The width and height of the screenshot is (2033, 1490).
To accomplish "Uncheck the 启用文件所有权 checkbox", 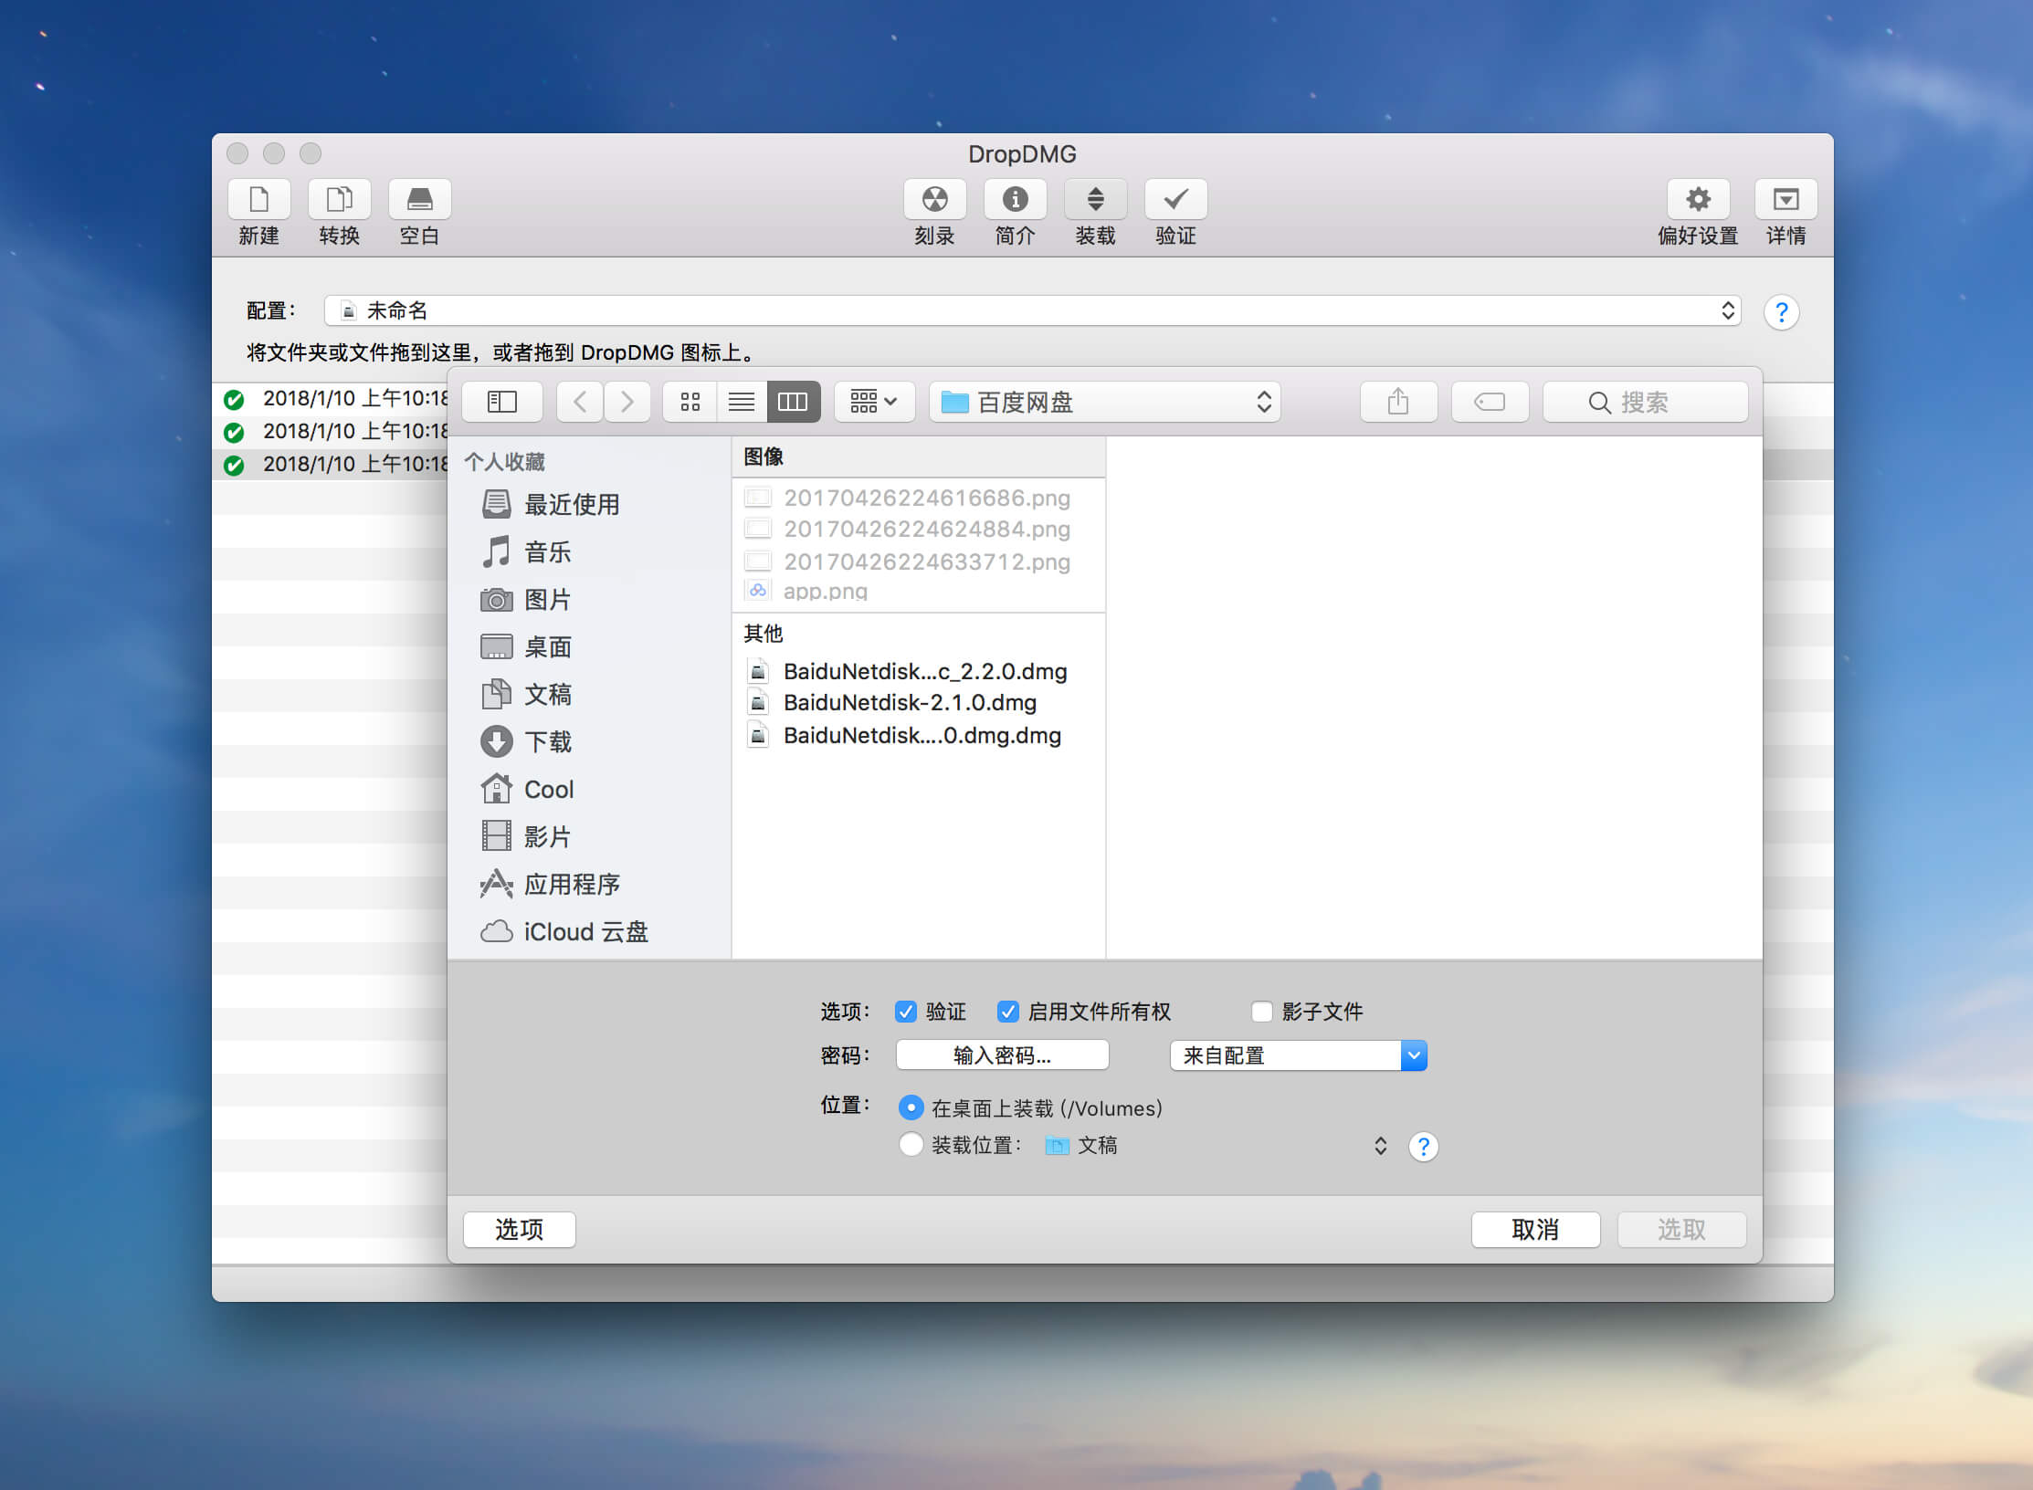I will (x=1008, y=1011).
